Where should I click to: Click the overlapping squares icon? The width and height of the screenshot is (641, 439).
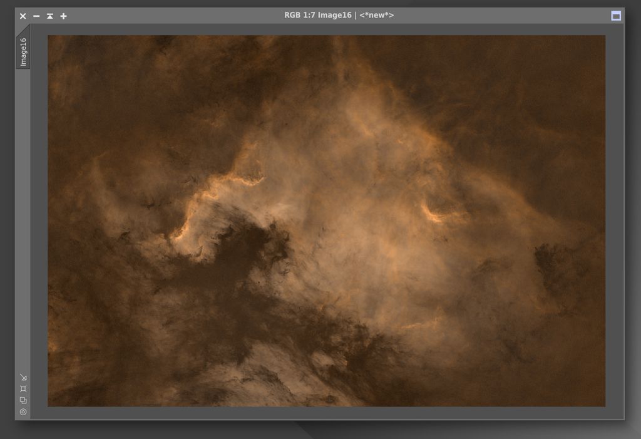[x=23, y=400]
